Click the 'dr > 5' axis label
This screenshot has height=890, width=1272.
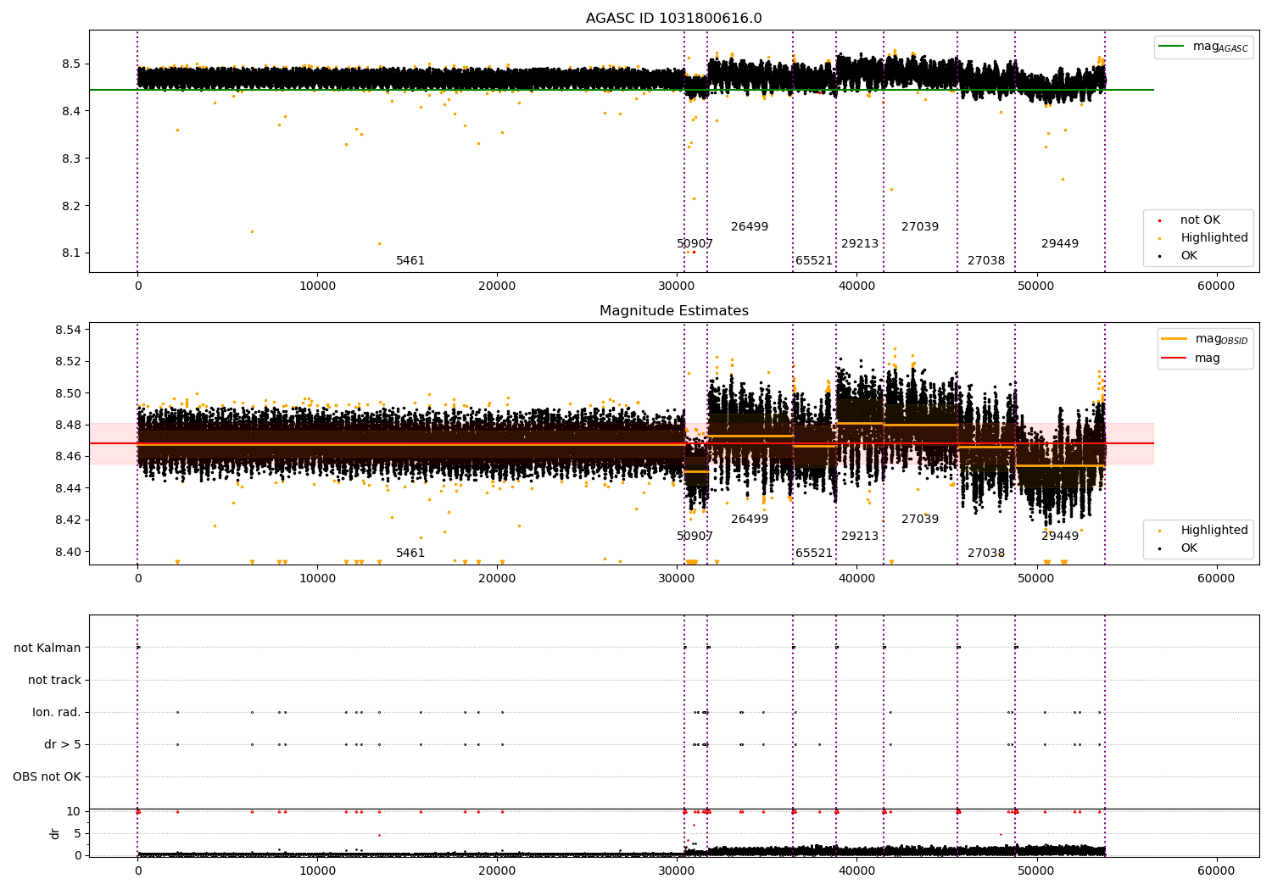[x=63, y=744]
